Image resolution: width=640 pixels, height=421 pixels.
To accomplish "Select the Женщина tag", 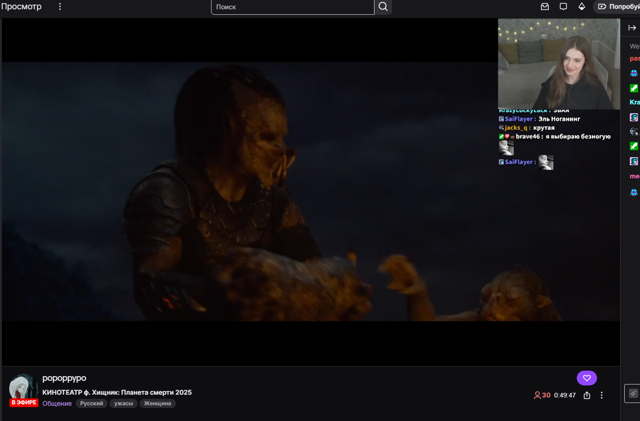I will tap(157, 403).
